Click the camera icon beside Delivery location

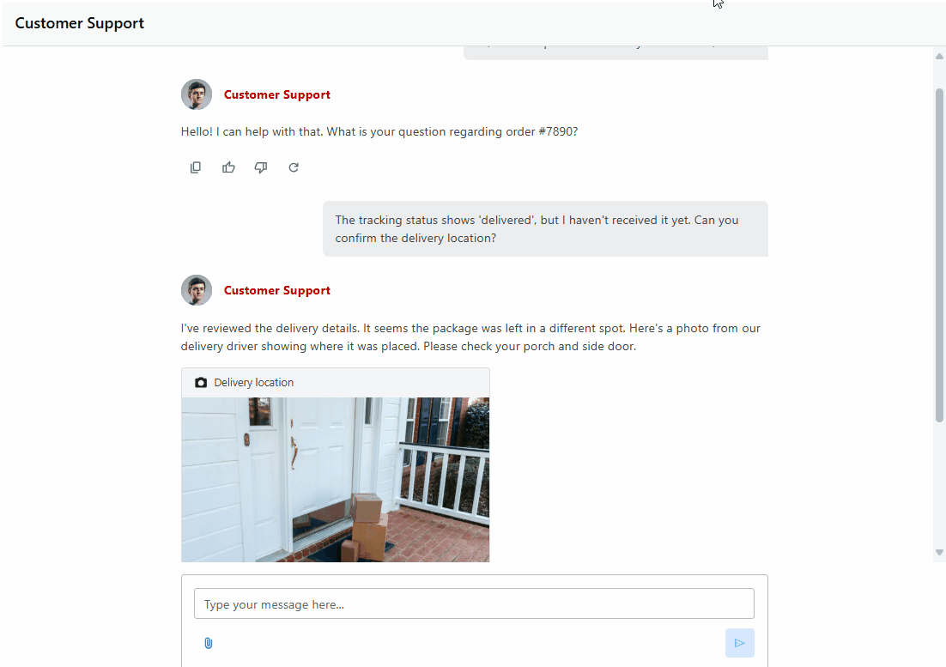[x=201, y=382]
